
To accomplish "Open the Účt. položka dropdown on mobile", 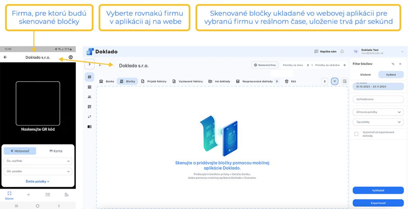I will click(38, 171).
